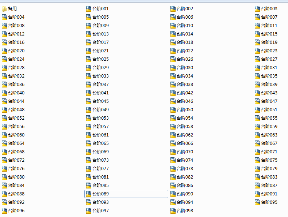Click the file name 台阶012

(16, 34)
